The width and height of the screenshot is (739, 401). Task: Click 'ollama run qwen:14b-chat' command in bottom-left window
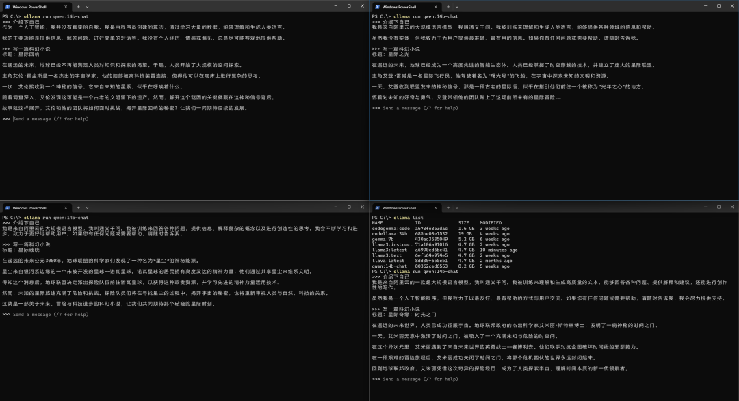click(56, 218)
